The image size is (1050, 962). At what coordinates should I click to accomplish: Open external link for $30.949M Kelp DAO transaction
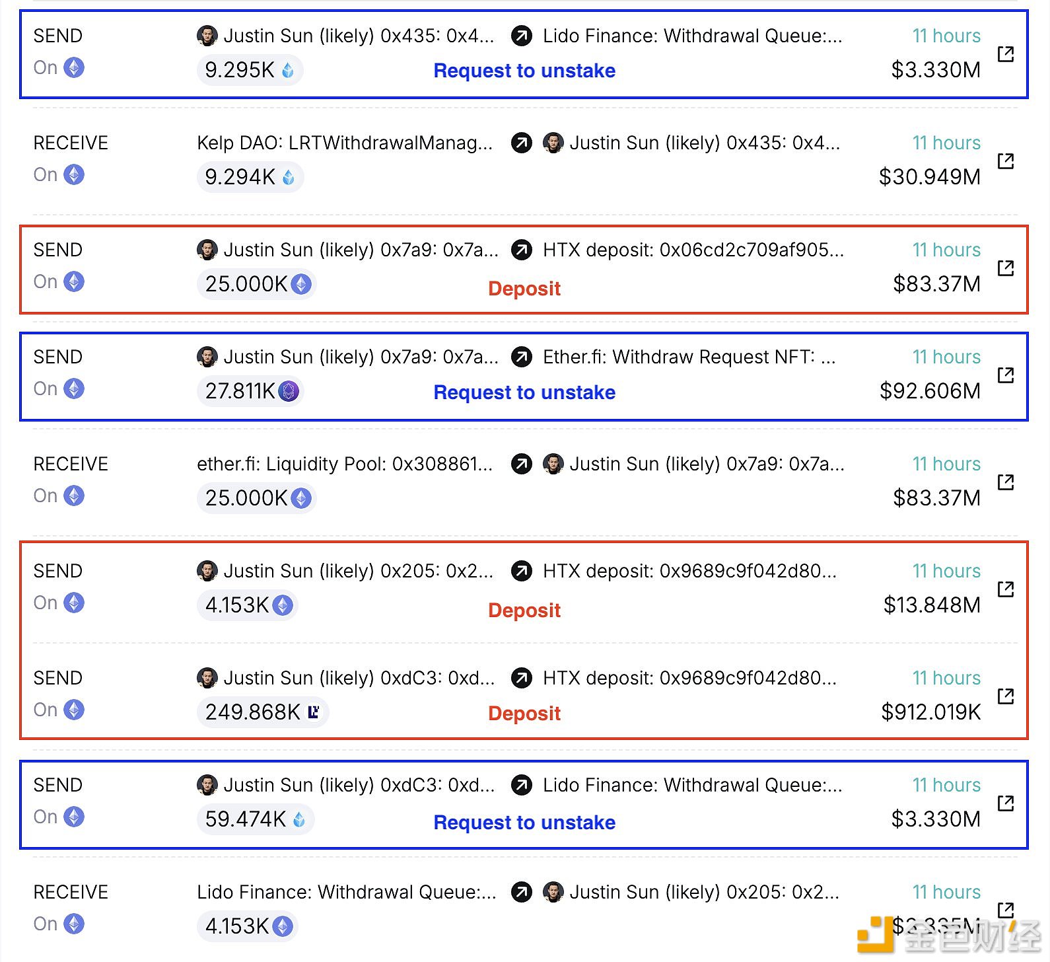[1005, 161]
